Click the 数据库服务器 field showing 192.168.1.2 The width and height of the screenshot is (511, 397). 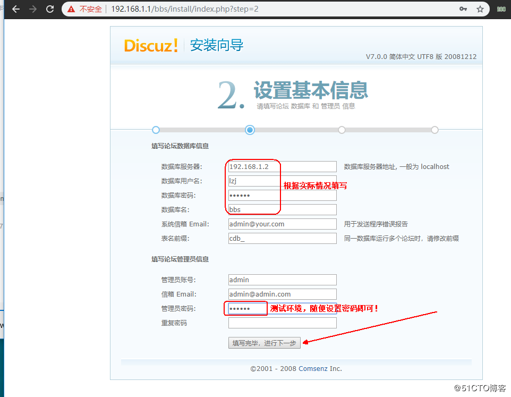tap(282, 166)
